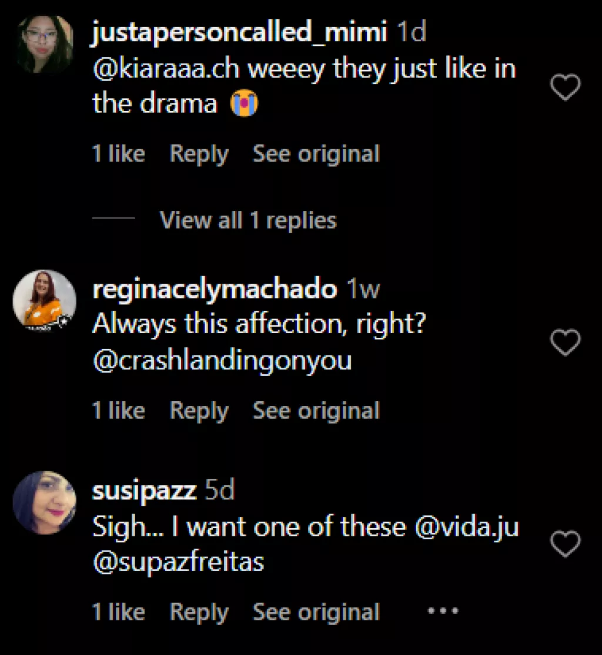The width and height of the screenshot is (602, 655).
Task: See original of reginacelymachado's comment
Action: click(316, 411)
